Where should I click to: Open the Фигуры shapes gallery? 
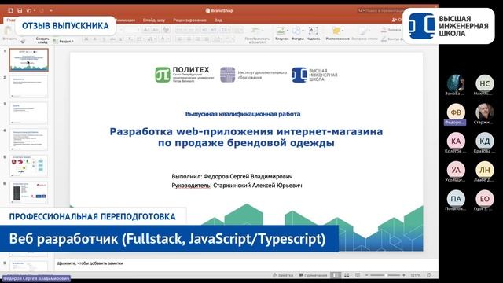297,33
